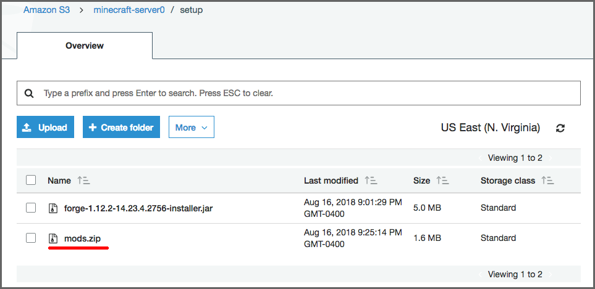Screen dimensions: 595x289
Task: Click the search magnifier icon
Action: [x=29, y=93]
